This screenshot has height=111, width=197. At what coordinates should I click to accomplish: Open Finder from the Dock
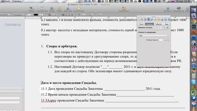point(194,10)
